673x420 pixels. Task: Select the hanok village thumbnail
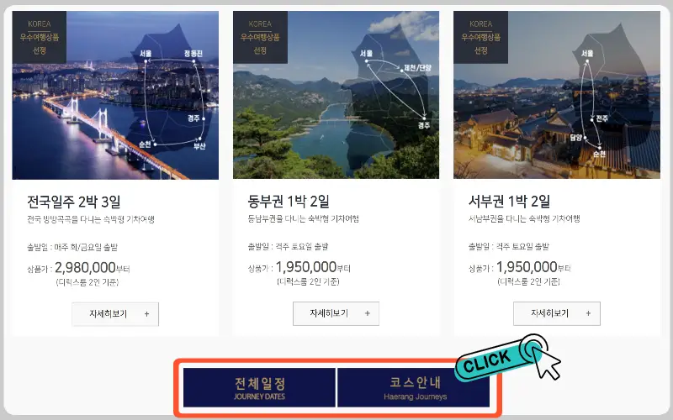tap(557, 95)
